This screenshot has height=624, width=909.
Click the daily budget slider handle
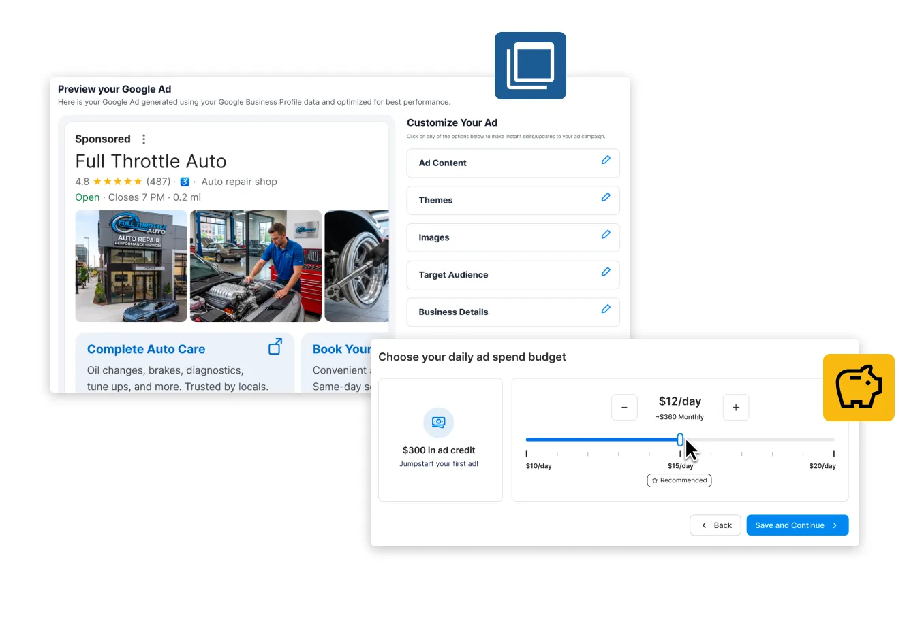click(680, 440)
